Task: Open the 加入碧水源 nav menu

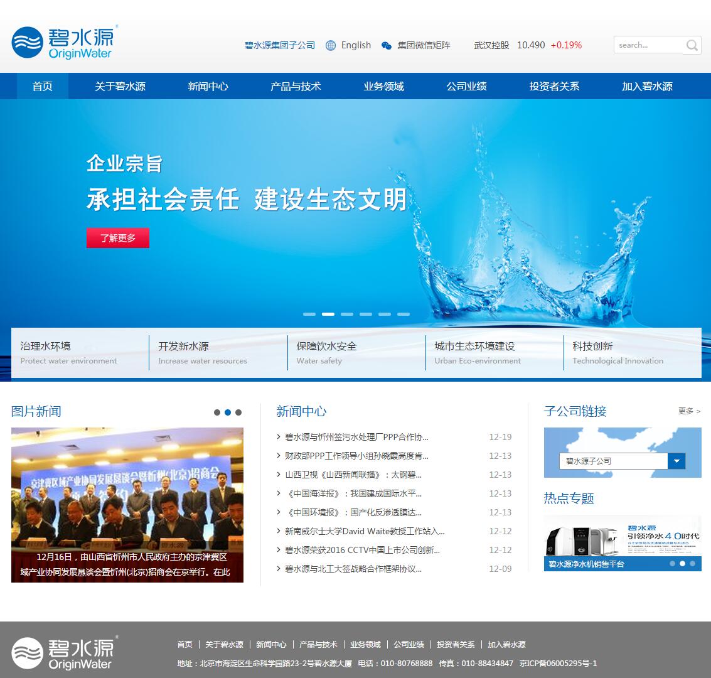Action: pos(647,86)
